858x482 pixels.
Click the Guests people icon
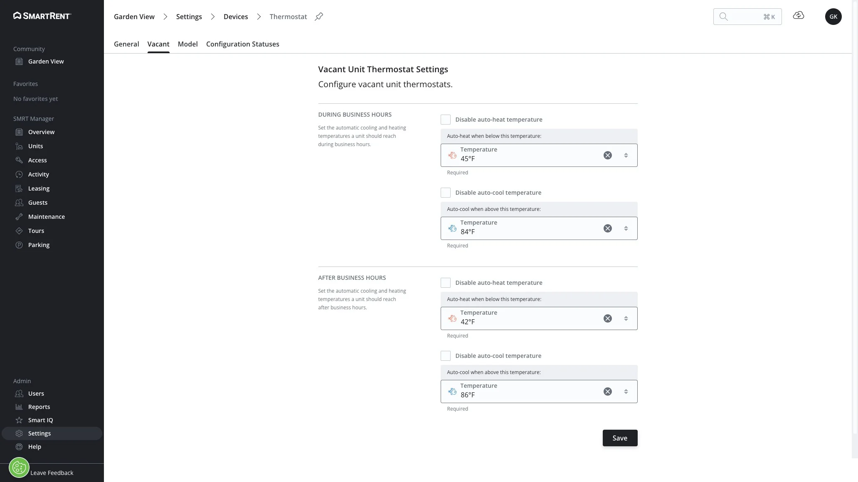[19, 203]
